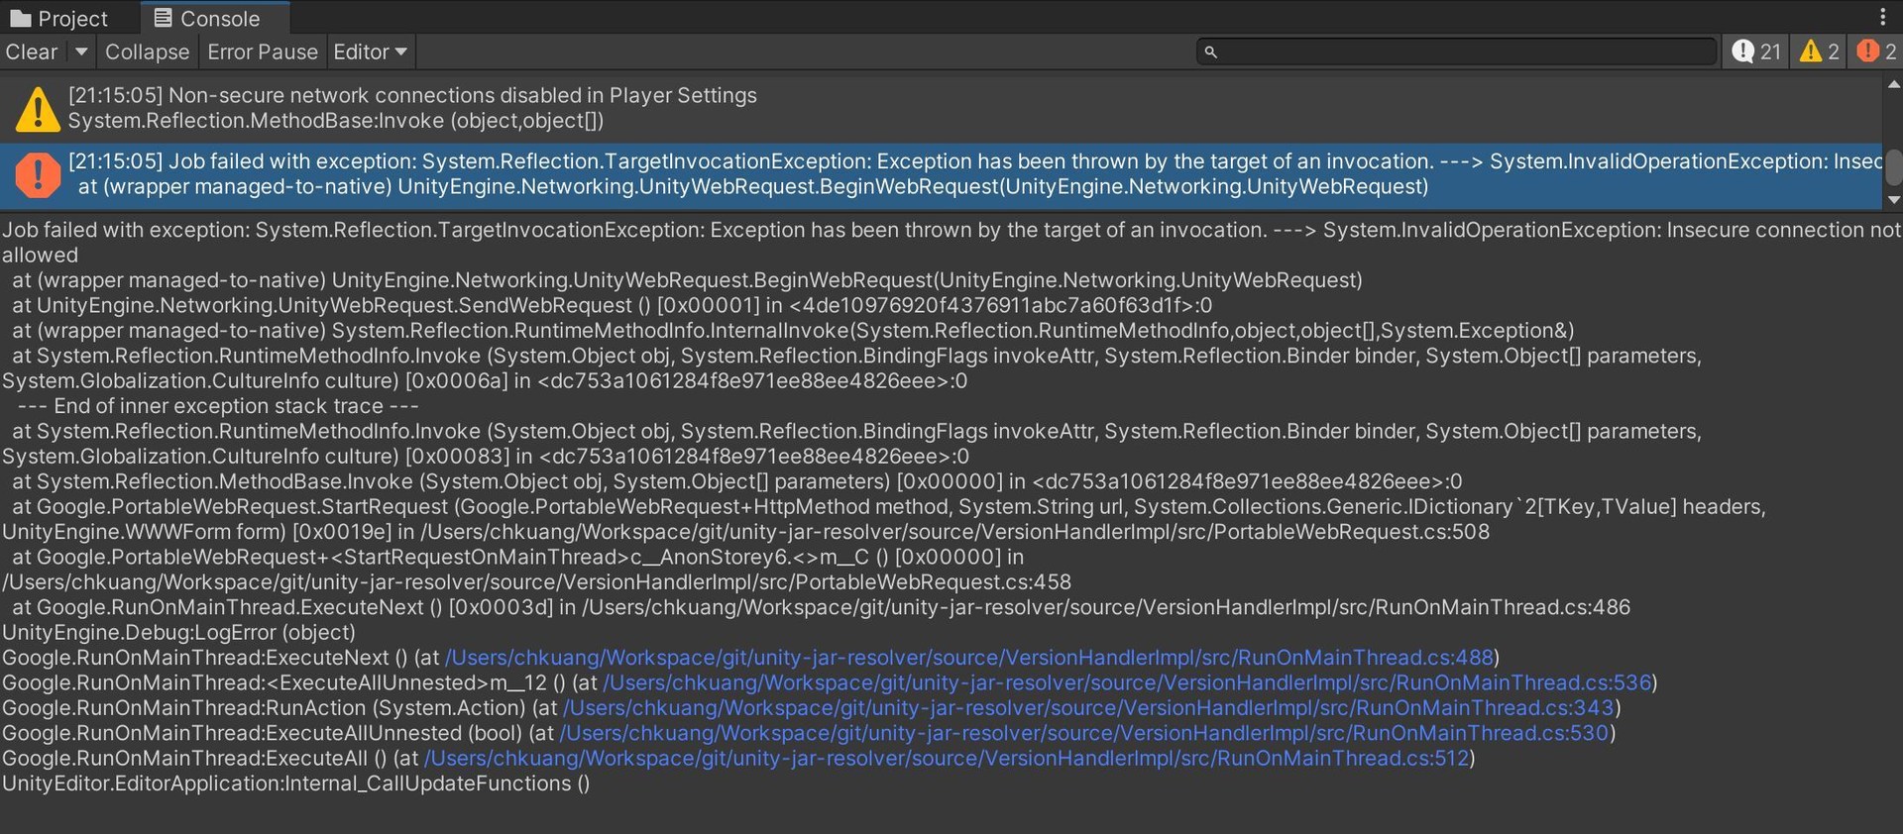Open the Editor connection dropdown
The image size is (1903, 834).
click(371, 52)
